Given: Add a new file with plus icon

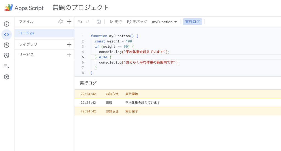Looking at the screenshot, I should (x=69, y=22).
